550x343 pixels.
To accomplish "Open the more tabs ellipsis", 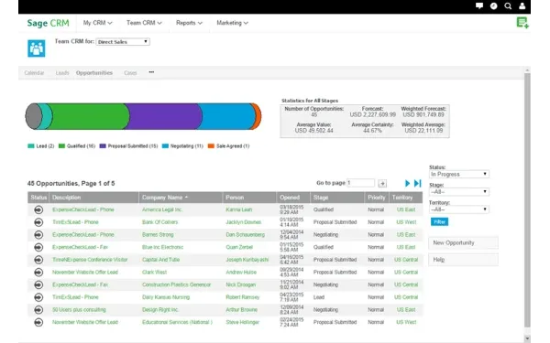I will click(x=151, y=72).
